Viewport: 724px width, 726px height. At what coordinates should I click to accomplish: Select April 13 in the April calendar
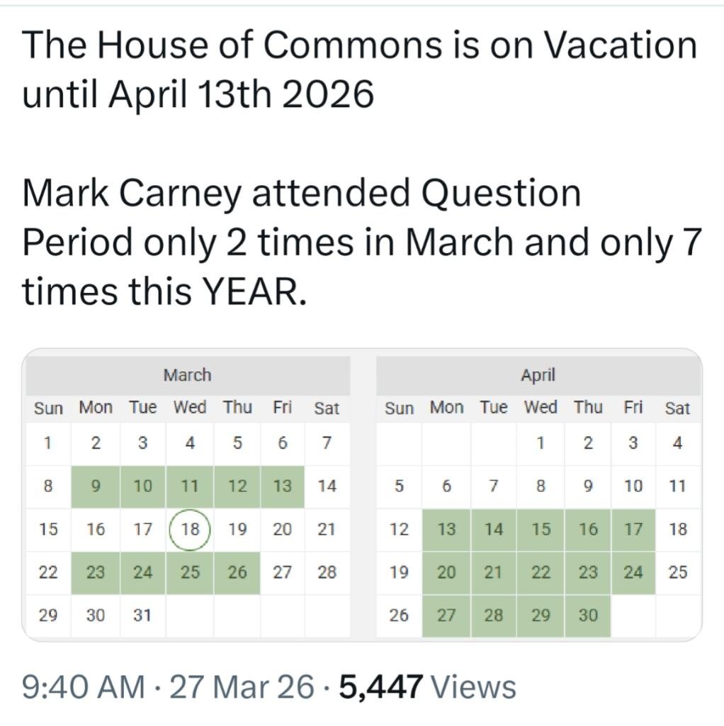coord(446,530)
